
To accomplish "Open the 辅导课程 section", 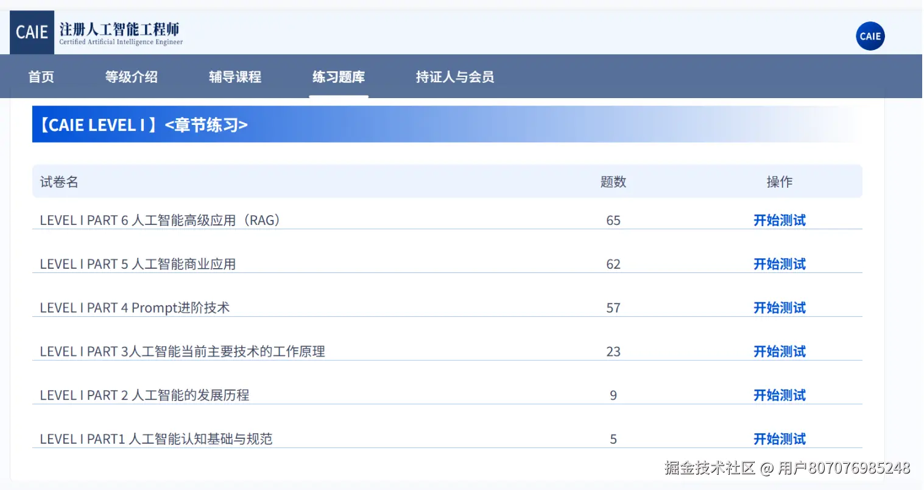I will [235, 76].
